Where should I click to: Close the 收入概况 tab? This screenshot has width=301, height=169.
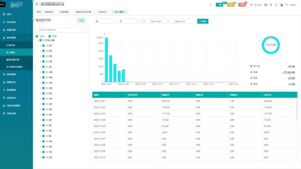click(126, 12)
